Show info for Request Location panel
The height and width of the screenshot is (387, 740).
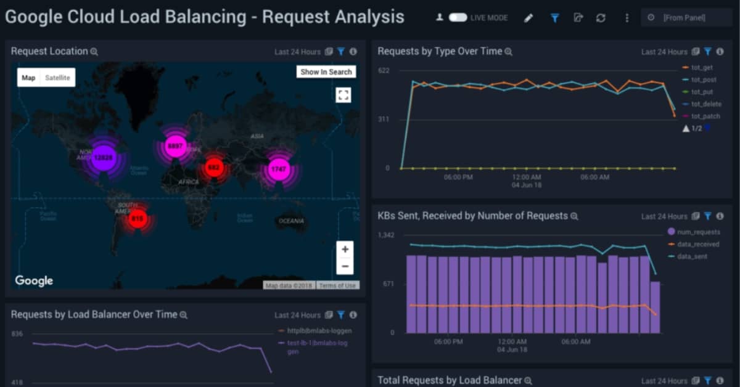353,52
